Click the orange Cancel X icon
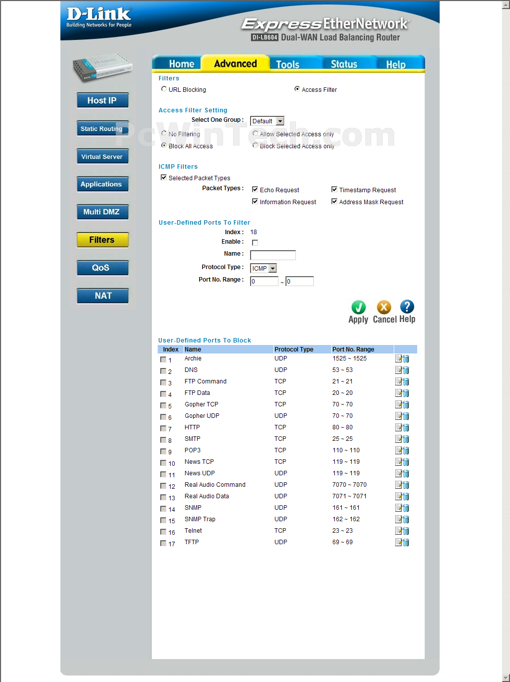Image resolution: width=510 pixels, height=682 pixels. [x=384, y=307]
